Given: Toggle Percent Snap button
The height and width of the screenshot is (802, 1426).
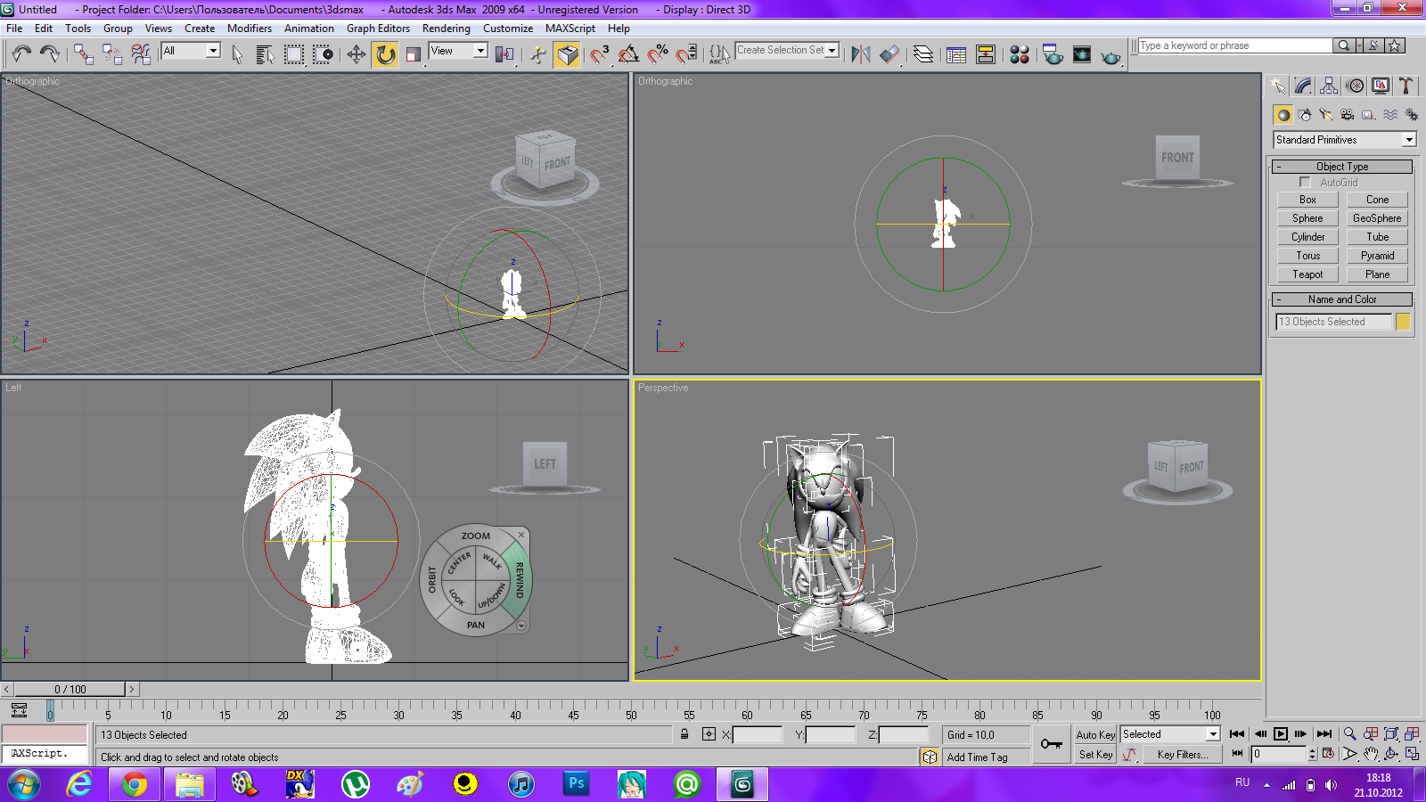Looking at the screenshot, I should [x=658, y=54].
